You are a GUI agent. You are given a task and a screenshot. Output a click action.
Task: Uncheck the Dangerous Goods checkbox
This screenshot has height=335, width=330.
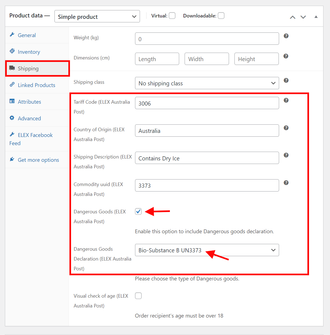point(138,211)
